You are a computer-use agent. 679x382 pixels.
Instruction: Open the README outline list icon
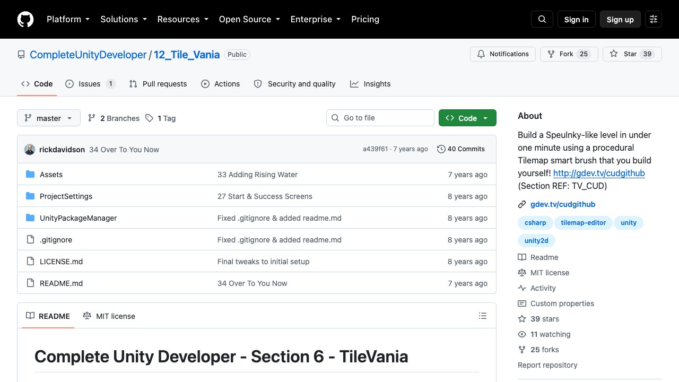(483, 316)
